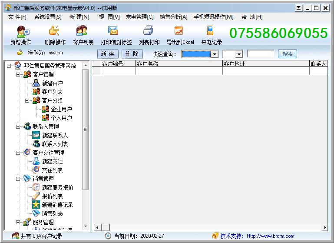334x243 pixels.
Task: Click the 搜索 button
Action: (x=288, y=54)
